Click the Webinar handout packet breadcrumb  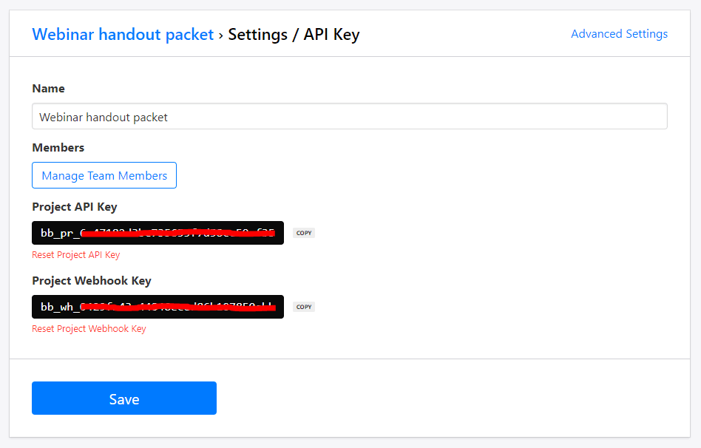pos(123,34)
